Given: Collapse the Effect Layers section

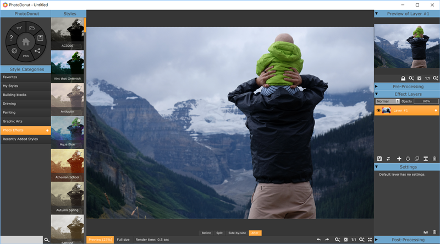Looking at the screenshot, I should [x=377, y=94].
